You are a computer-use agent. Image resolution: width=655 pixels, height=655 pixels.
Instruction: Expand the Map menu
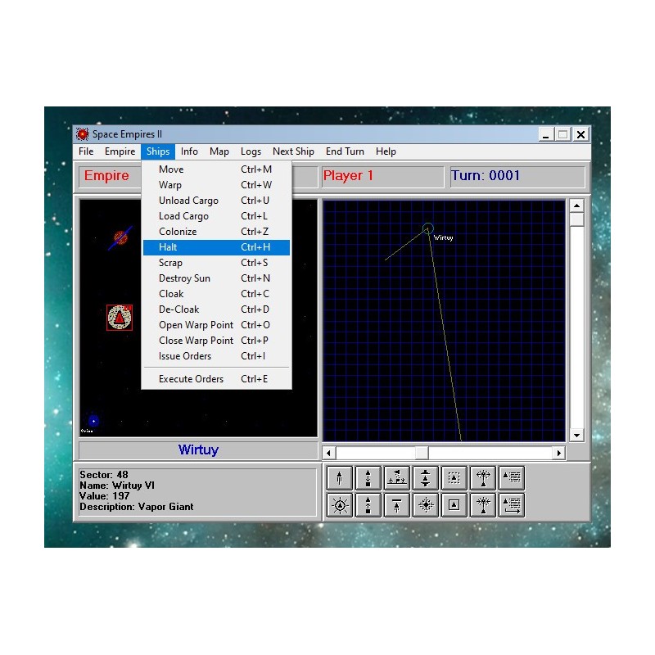click(219, 151)
